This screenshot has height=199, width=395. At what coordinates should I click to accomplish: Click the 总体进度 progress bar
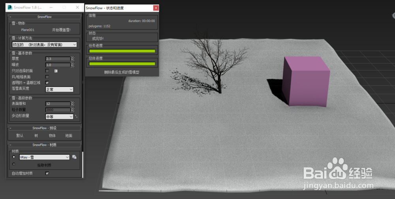(122, 63)
